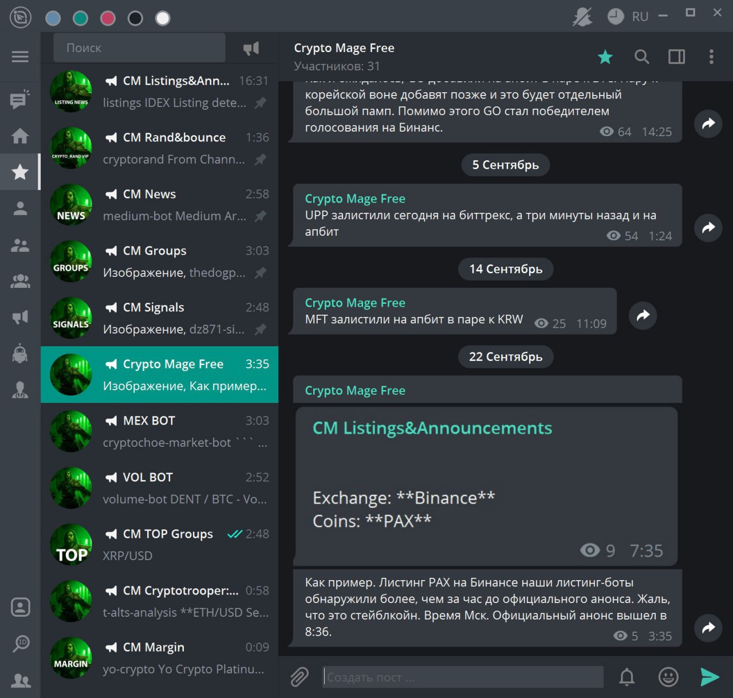Open the CM Listings&Ann... chat

coord(159,92)
